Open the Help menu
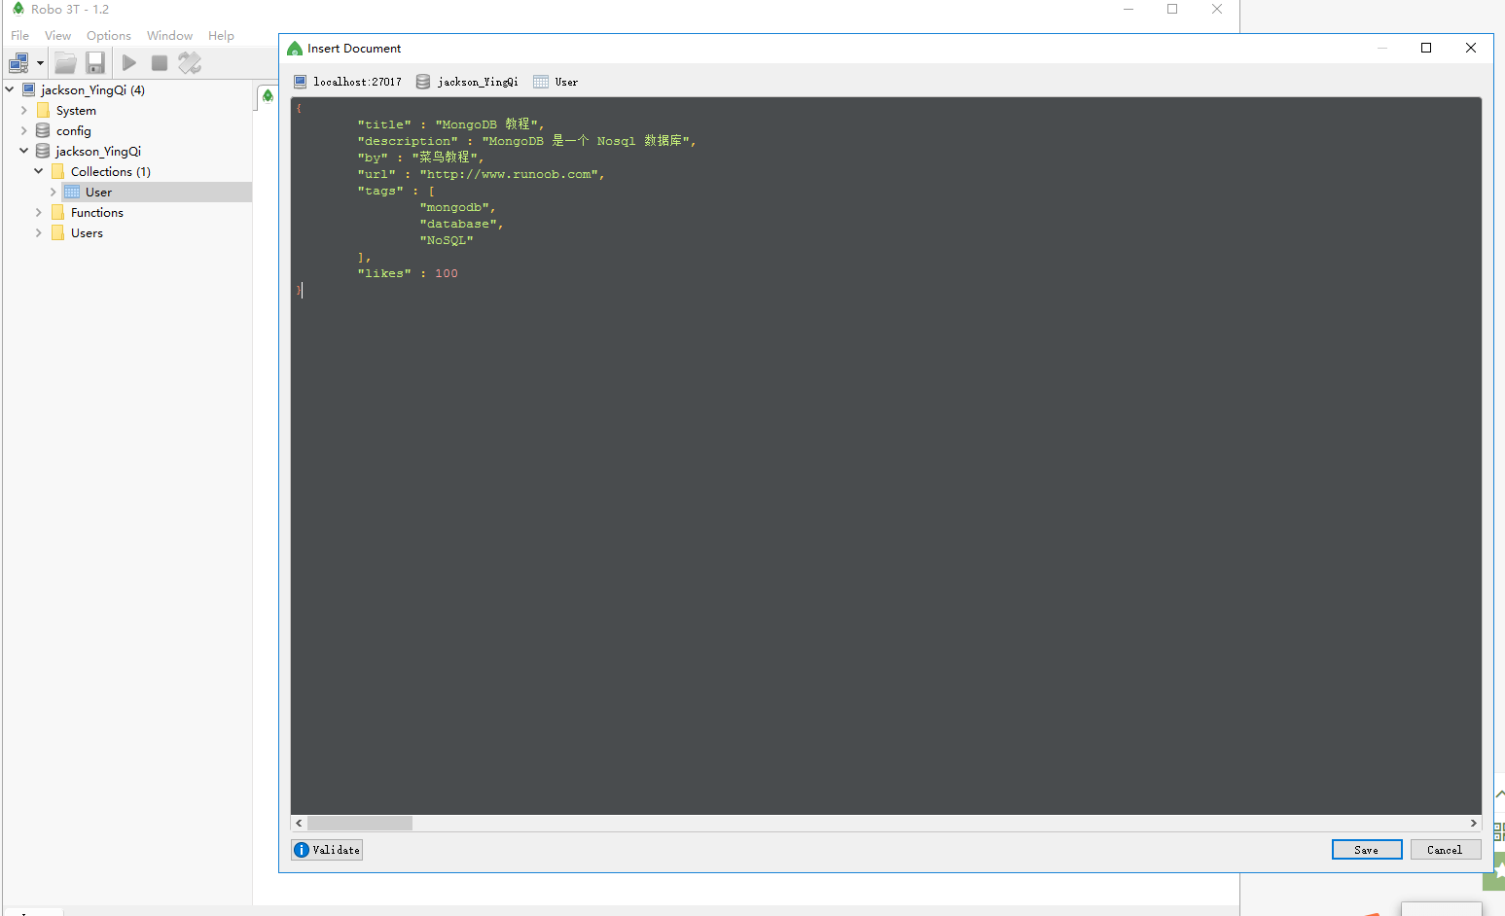Image resolution: width=1505 pixels, height=916 pixels. (221, 36)
